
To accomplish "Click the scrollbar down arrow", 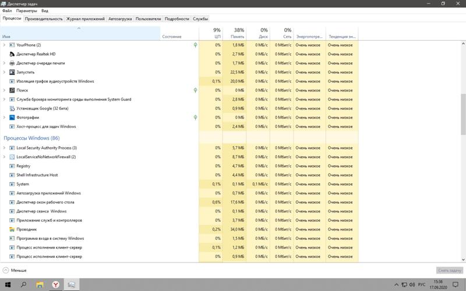I will [463, 259].
